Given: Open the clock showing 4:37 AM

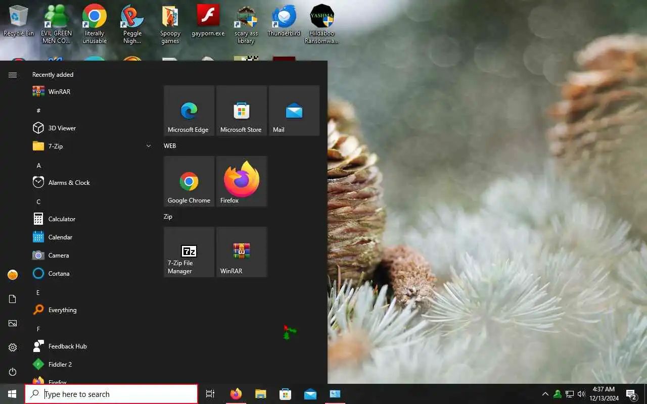Looking at the screenshot, I should point(604,394).
